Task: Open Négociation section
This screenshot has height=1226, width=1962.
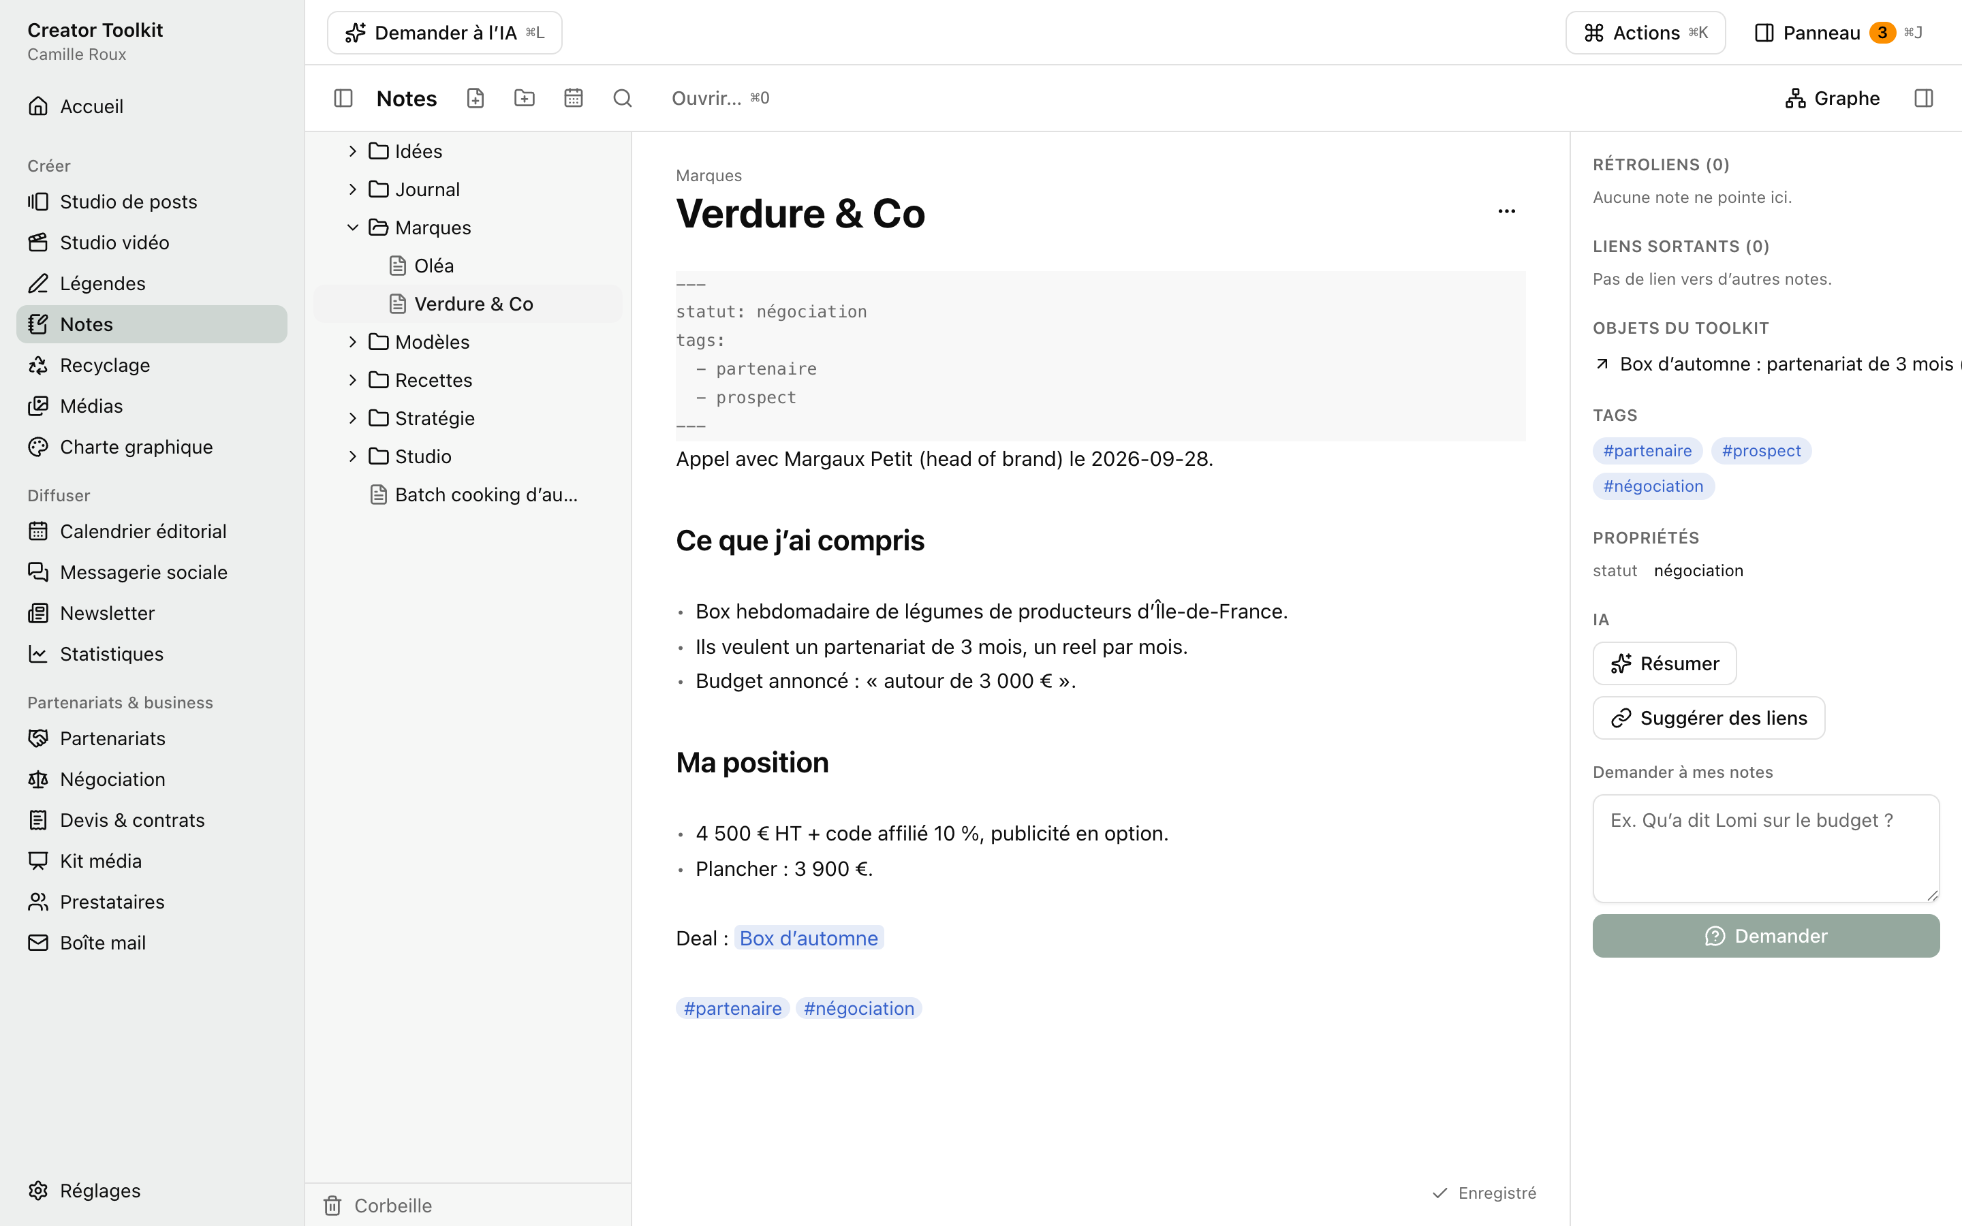Action: tap(152, 779)
